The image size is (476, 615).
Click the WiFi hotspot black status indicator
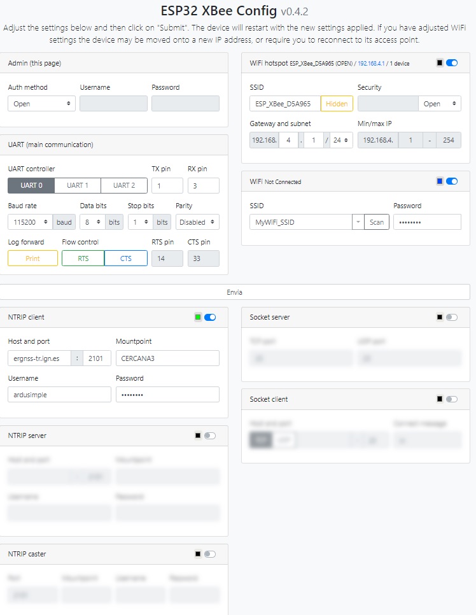(x=440, y=63)
